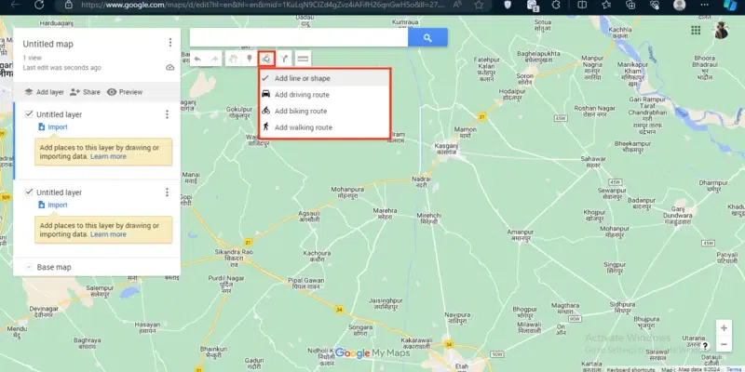Click the site info lock icon
The width and height of the screenshot is (745, 372).
[x=69, y=5]
